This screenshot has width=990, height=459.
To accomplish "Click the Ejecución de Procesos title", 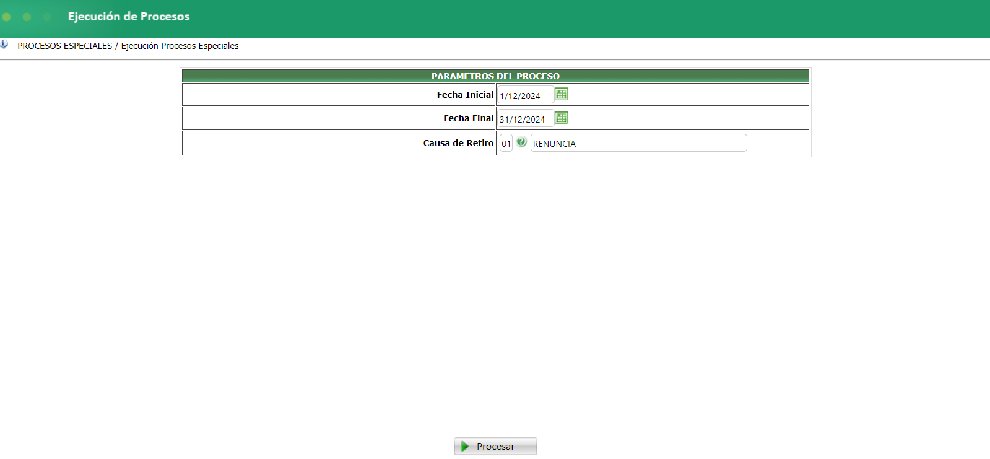I will pos(129,17).
